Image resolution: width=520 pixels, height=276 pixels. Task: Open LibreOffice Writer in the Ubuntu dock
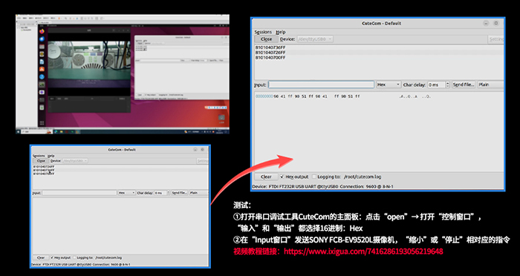coord(42,62)
